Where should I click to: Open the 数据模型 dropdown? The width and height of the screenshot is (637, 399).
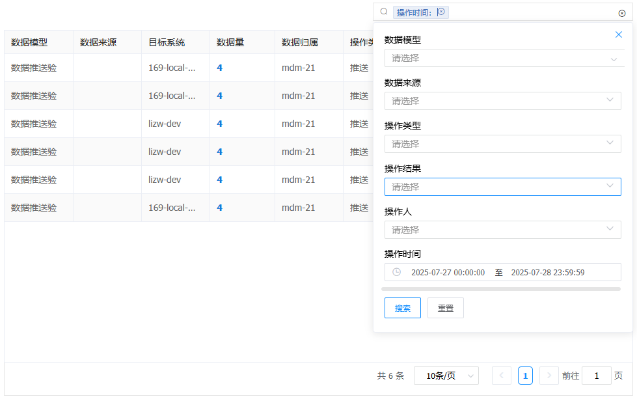[x=502, y=58]
